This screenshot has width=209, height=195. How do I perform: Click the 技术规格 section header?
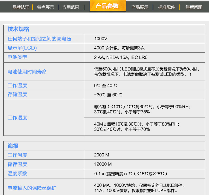coord(18,29)
